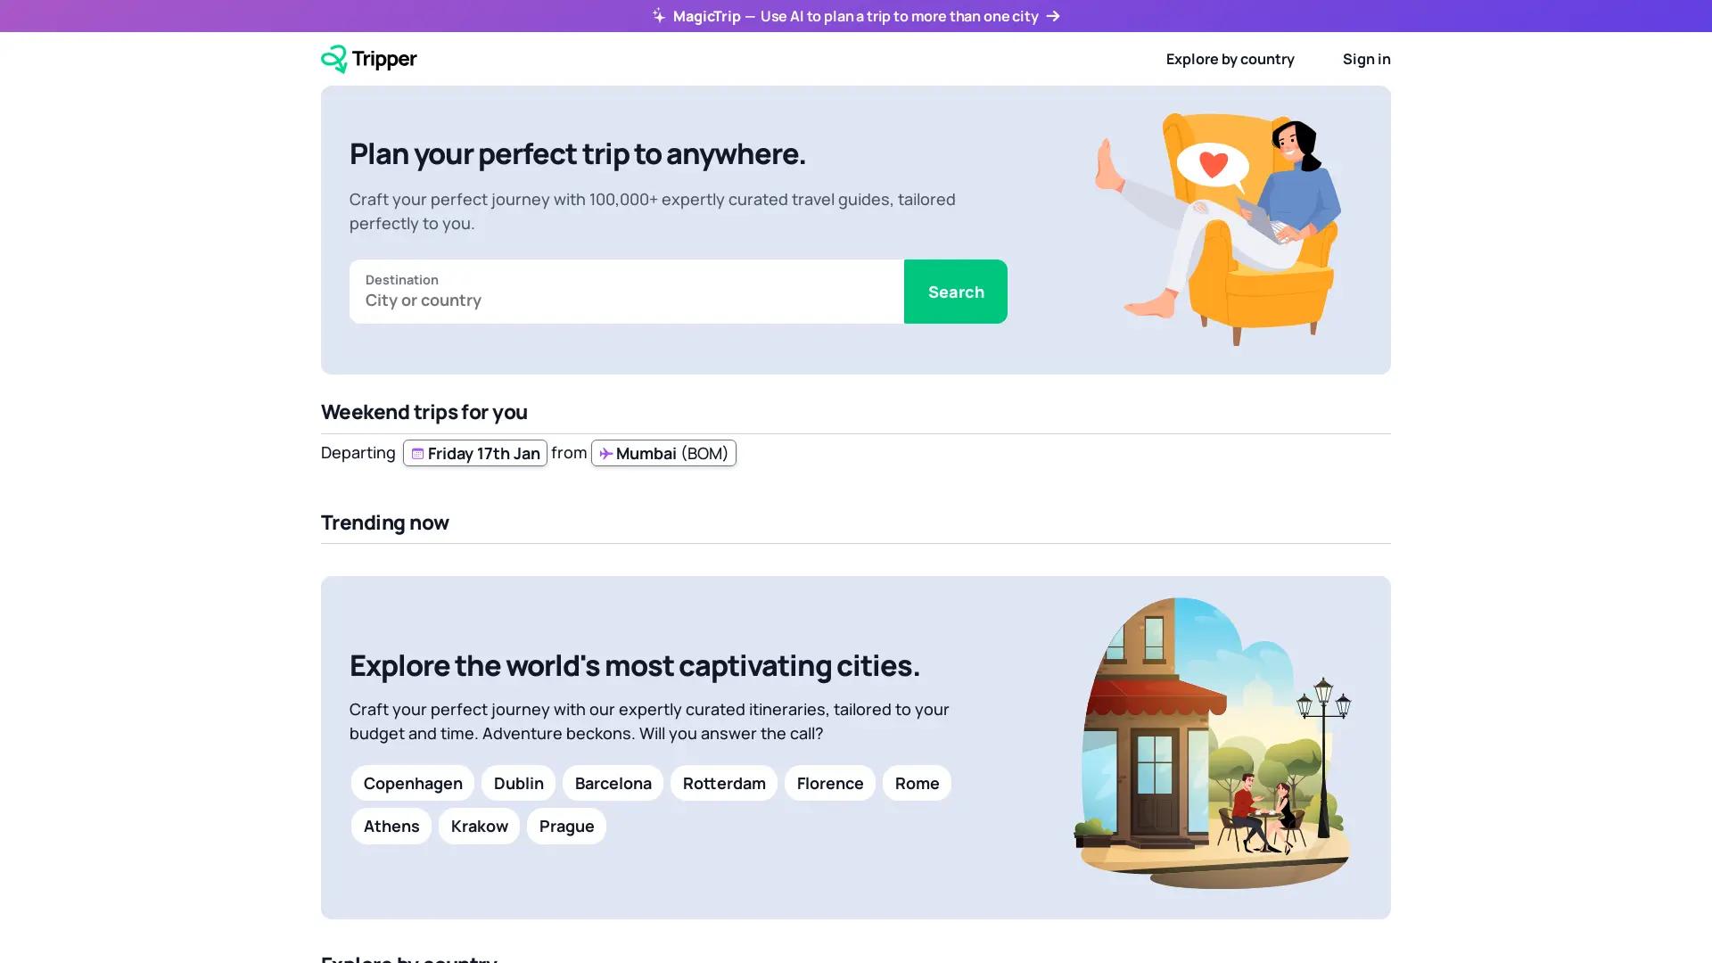Select the Copenhagen city chip
The image size is (1712, 963).
[x=412, y=783]
